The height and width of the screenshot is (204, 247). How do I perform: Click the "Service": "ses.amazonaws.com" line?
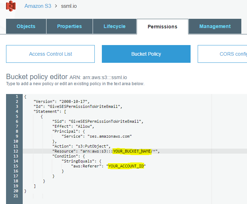pyautogui.click(x=97, y=137)
